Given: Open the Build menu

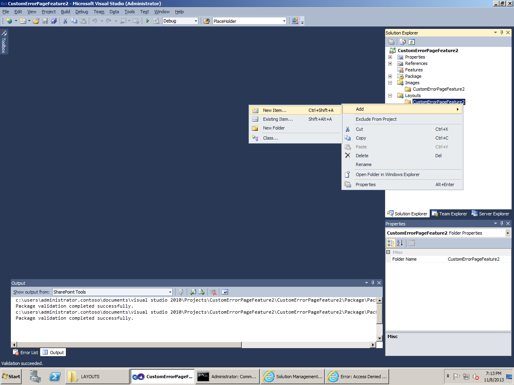Looking at the screenshot, I should coord(65,12).
